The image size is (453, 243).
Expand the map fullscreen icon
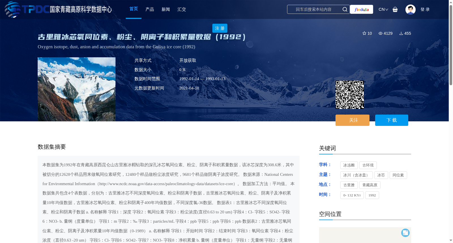coord(405,233)
